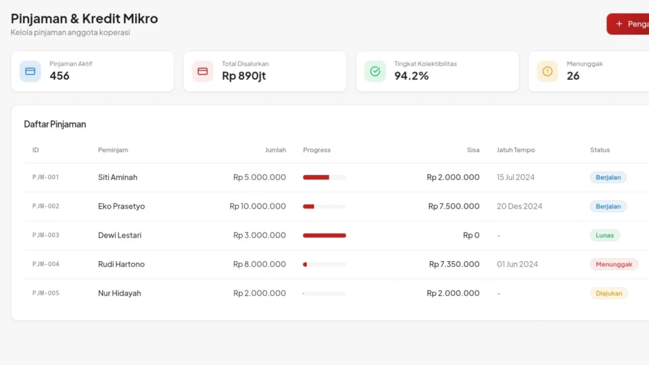Screen dimensions: 649x365
Task: Open loan details for PJM-001
Action: [45, 177]
